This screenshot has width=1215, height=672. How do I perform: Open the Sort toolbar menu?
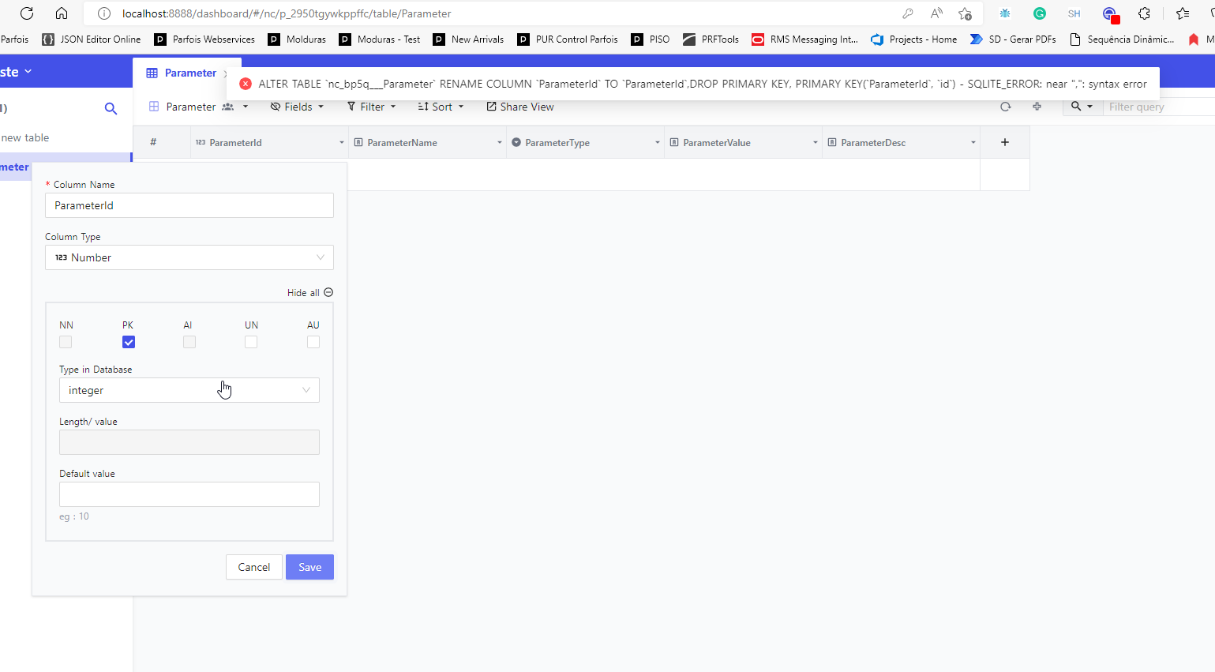tap(440, 106)
